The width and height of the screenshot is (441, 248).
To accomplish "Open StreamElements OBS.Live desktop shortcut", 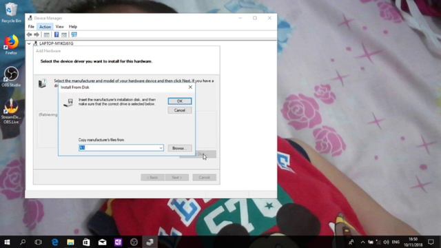I will coord(11,112).
